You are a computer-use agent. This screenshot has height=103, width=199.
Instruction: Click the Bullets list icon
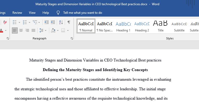pos(15,22)
